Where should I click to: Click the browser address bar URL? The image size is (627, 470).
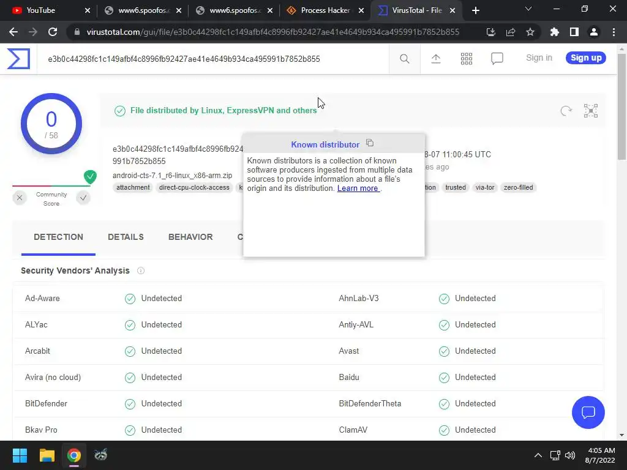click(272, 32)
